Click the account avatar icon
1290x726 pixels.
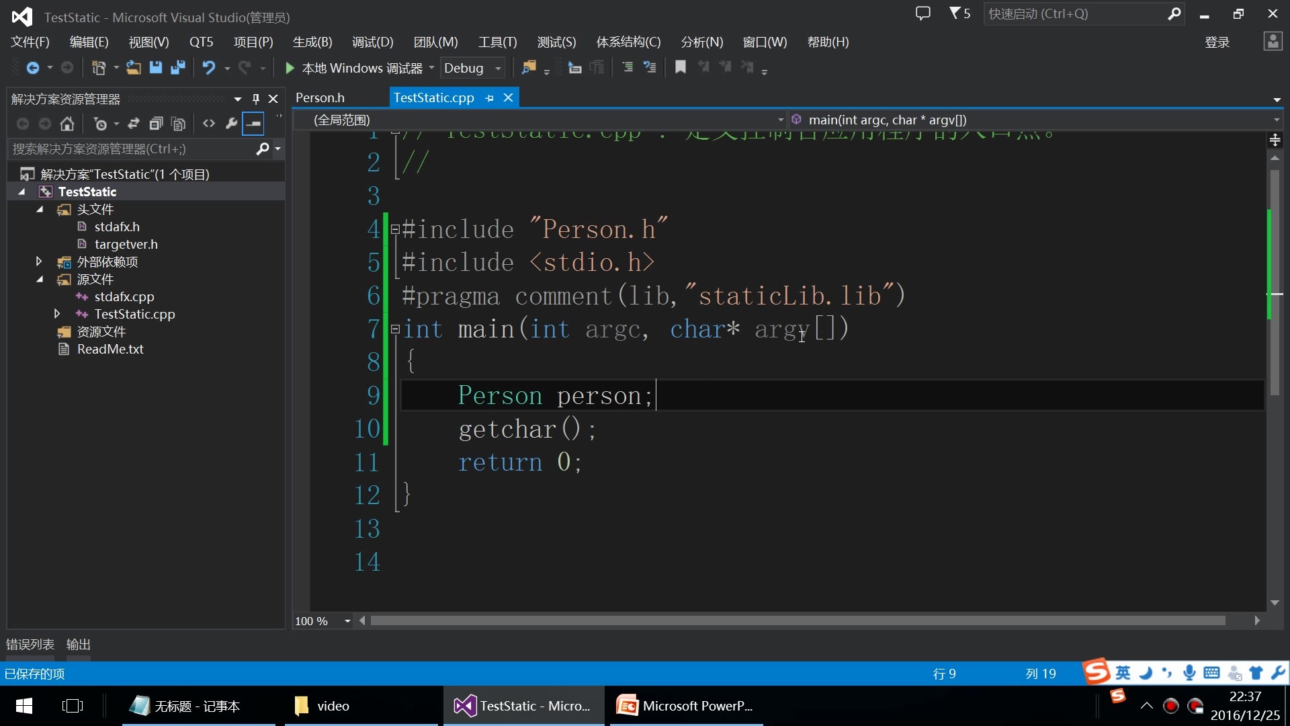[1273, 42]
